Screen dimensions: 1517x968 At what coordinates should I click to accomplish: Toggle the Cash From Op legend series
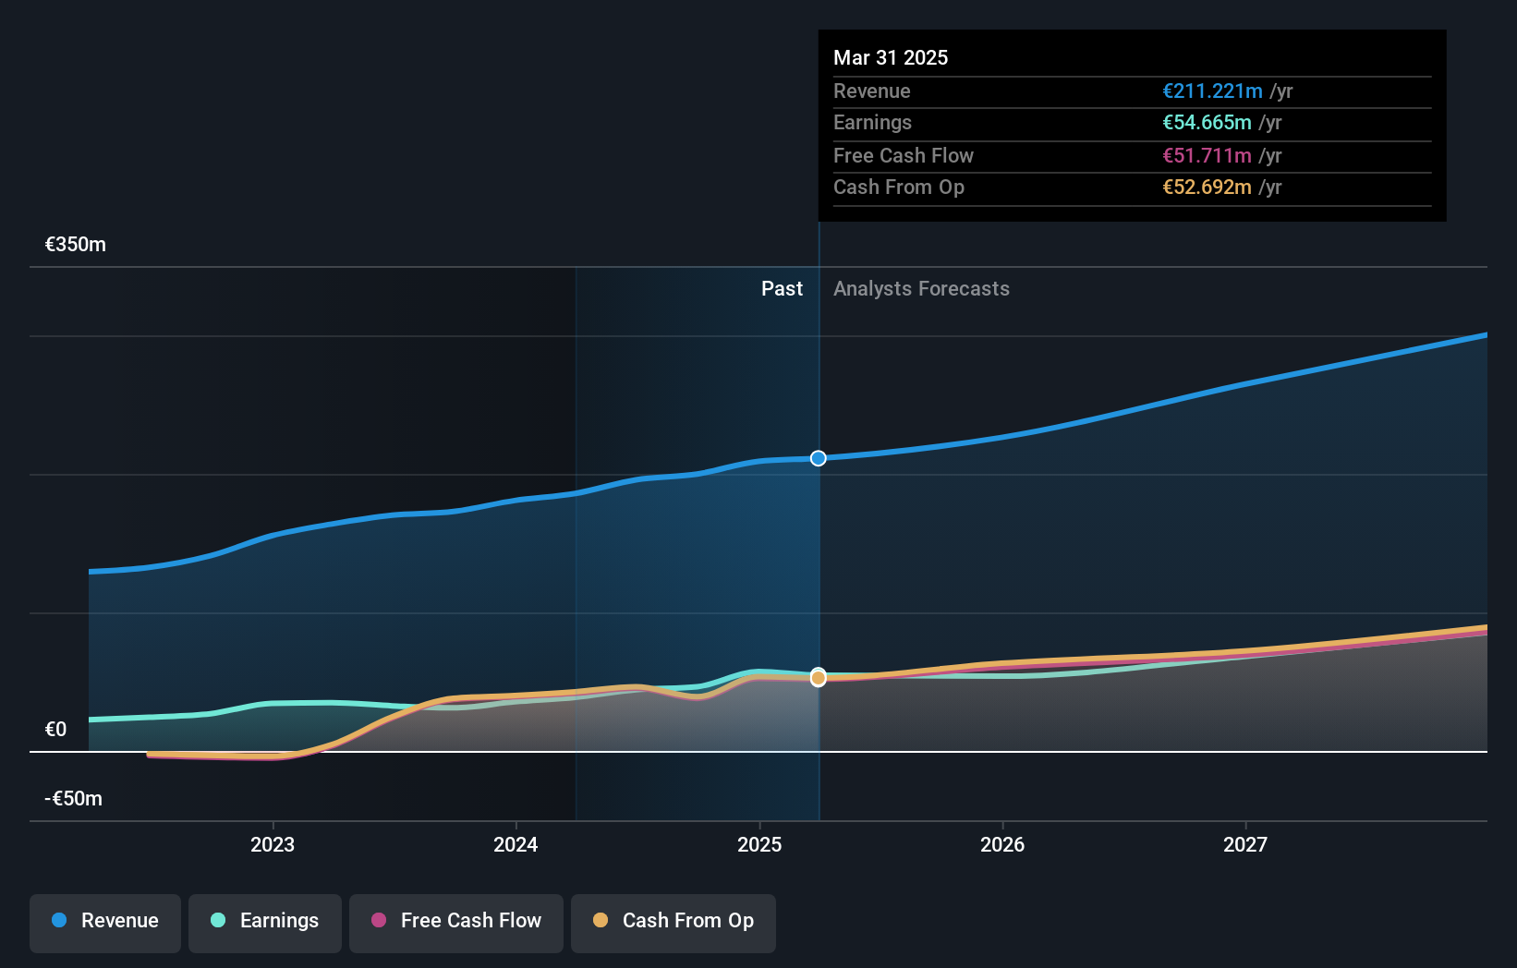click(x=674, y=923)
